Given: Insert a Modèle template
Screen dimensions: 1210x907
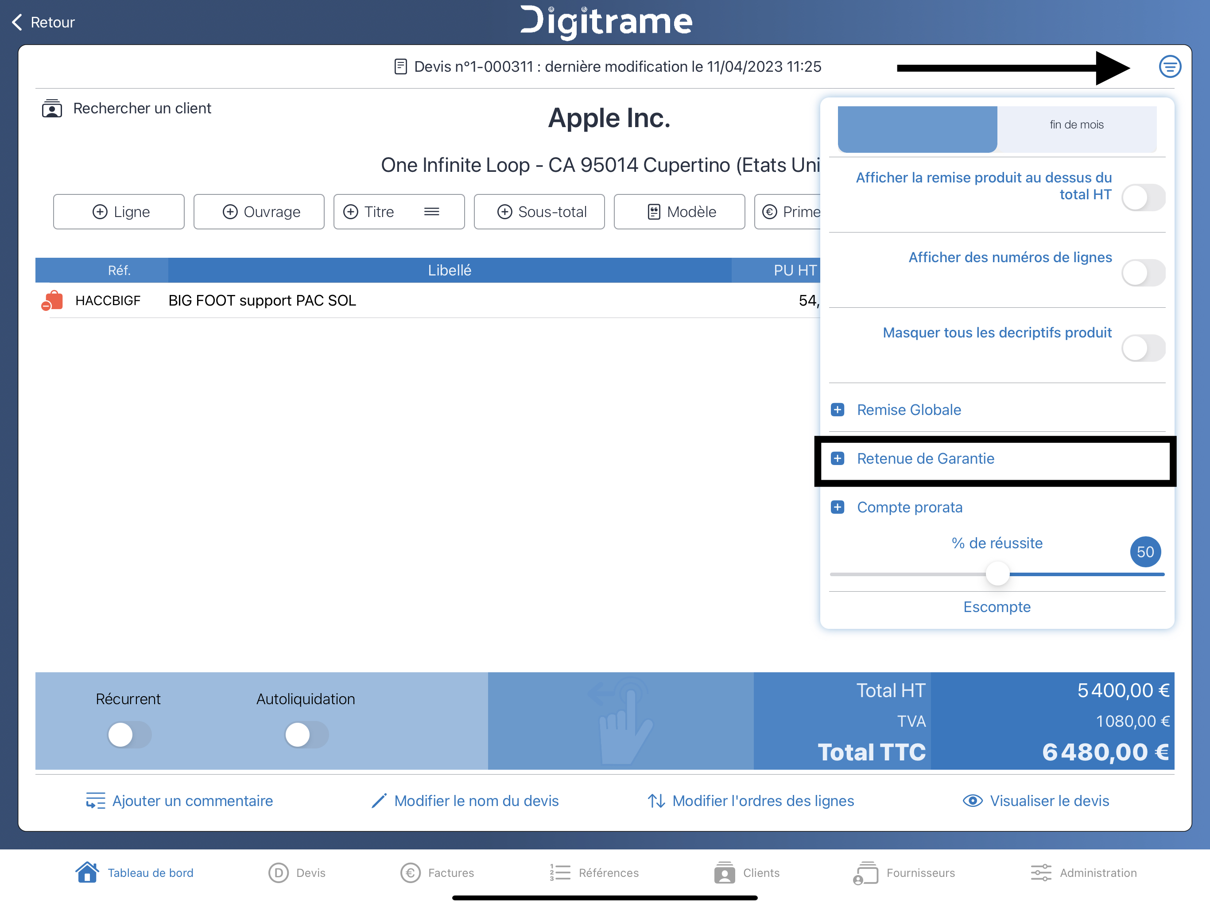Looking at the screenshot, I should (x=679, y=212).
